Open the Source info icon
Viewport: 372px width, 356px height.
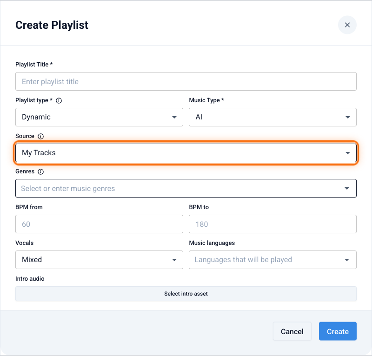point(41,136)
